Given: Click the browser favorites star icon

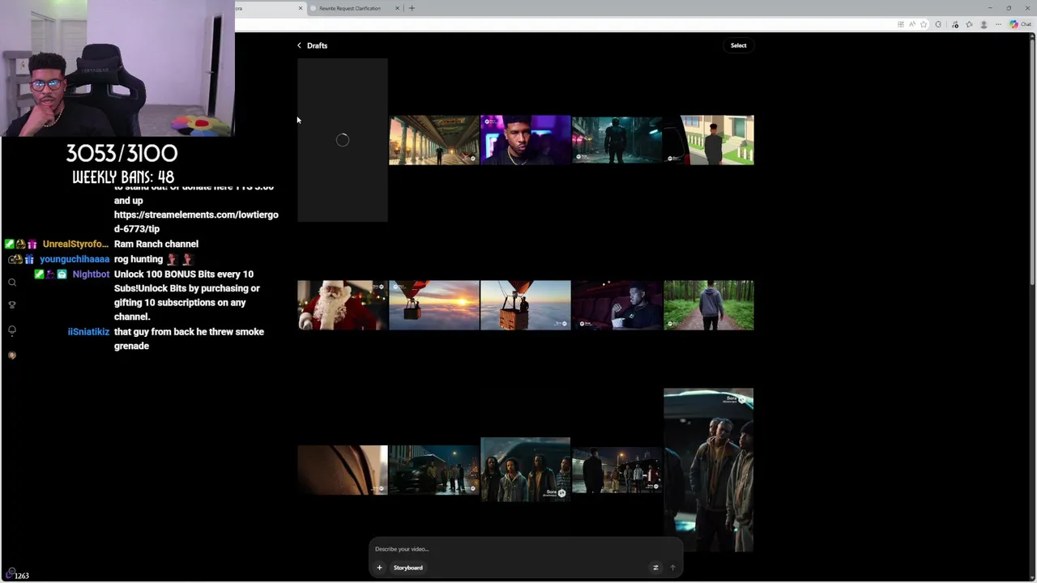Looking at the screenshot, I should [x=923, y=24].
